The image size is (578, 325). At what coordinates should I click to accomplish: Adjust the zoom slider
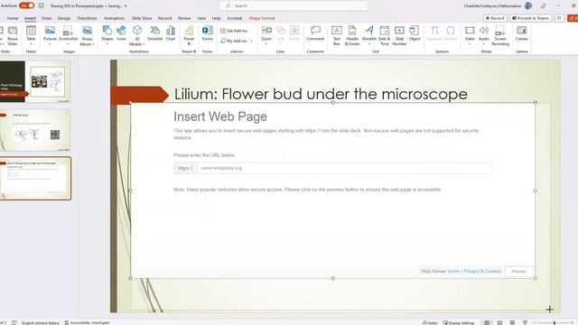click(554, 323)
